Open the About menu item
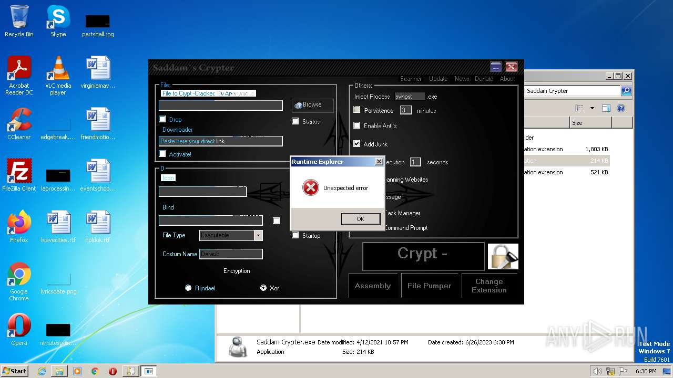 [x=507, y=79]
